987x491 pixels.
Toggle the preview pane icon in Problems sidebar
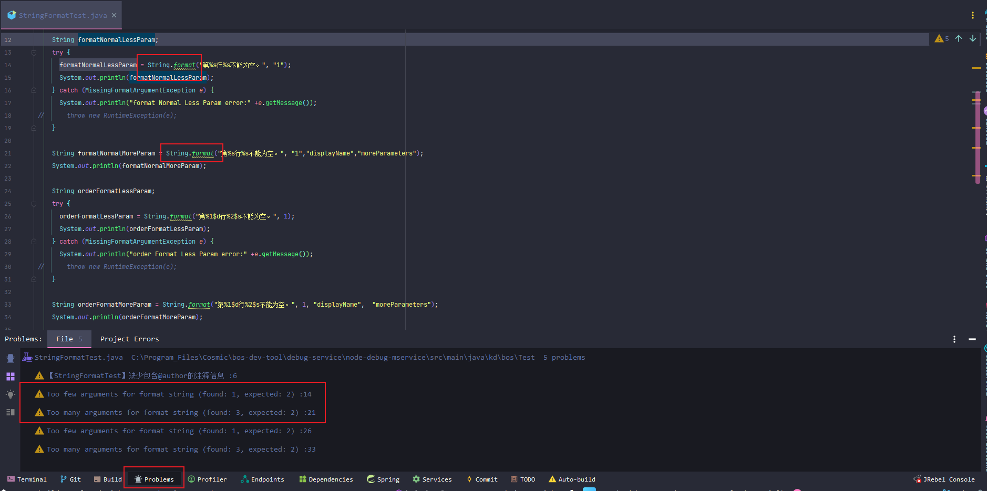pos(11,412)
